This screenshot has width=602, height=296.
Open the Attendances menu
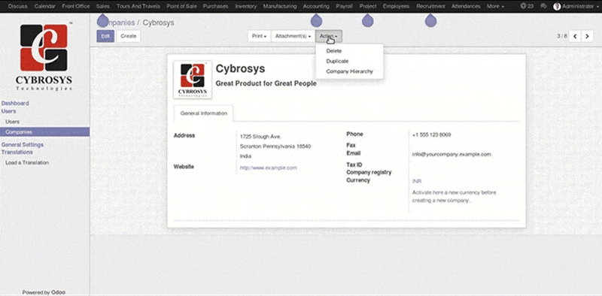466,6
